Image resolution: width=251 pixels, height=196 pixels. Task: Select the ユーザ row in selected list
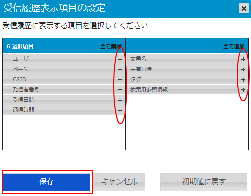click(x=64, y=59)
